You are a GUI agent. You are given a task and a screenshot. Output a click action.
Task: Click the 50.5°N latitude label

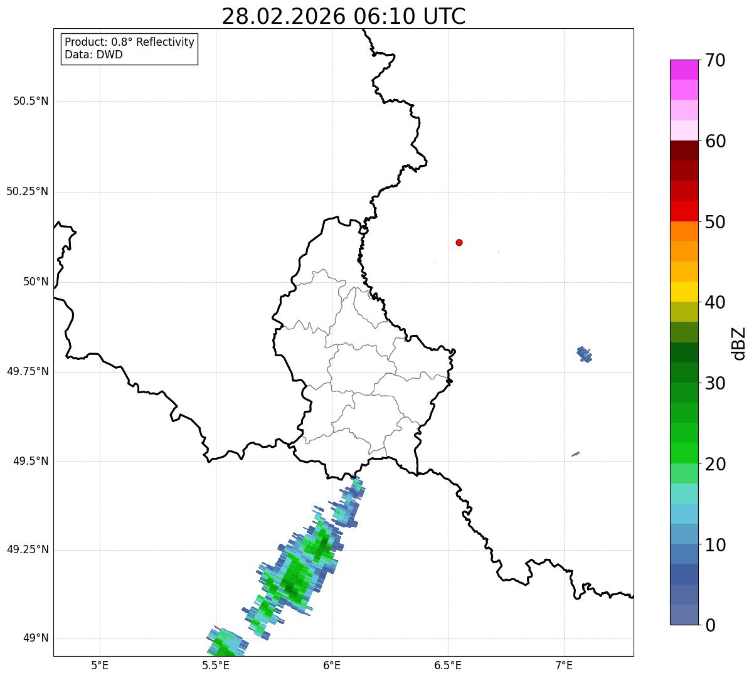coord(31,101)
